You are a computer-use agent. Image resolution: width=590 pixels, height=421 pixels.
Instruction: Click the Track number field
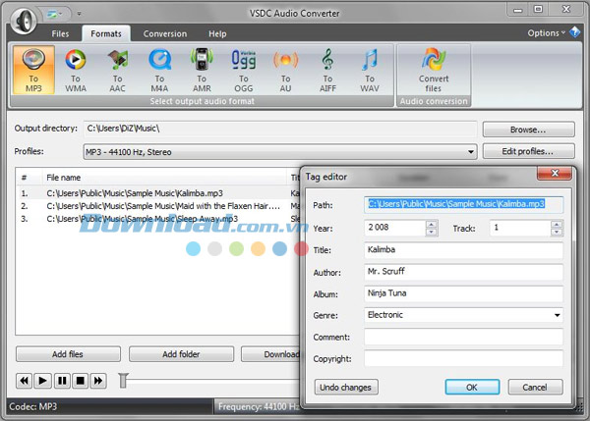click(x=520, y=228)
